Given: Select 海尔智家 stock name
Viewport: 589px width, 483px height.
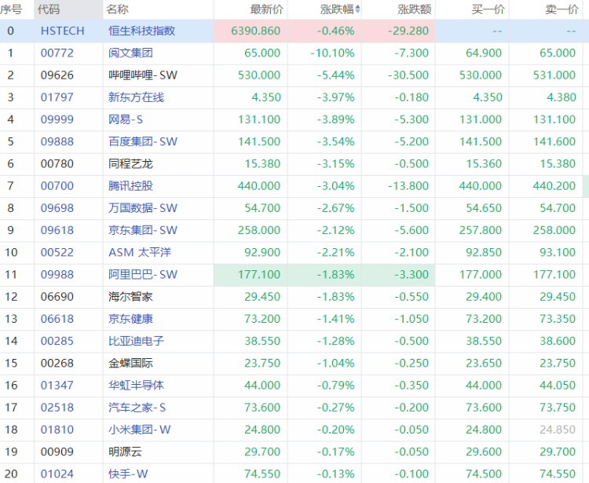Looking at the screenshot, I should click(x=130, y=297).
